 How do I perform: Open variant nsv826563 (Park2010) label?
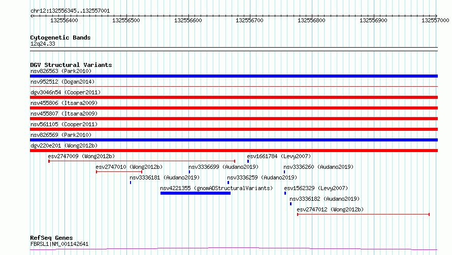61,71
